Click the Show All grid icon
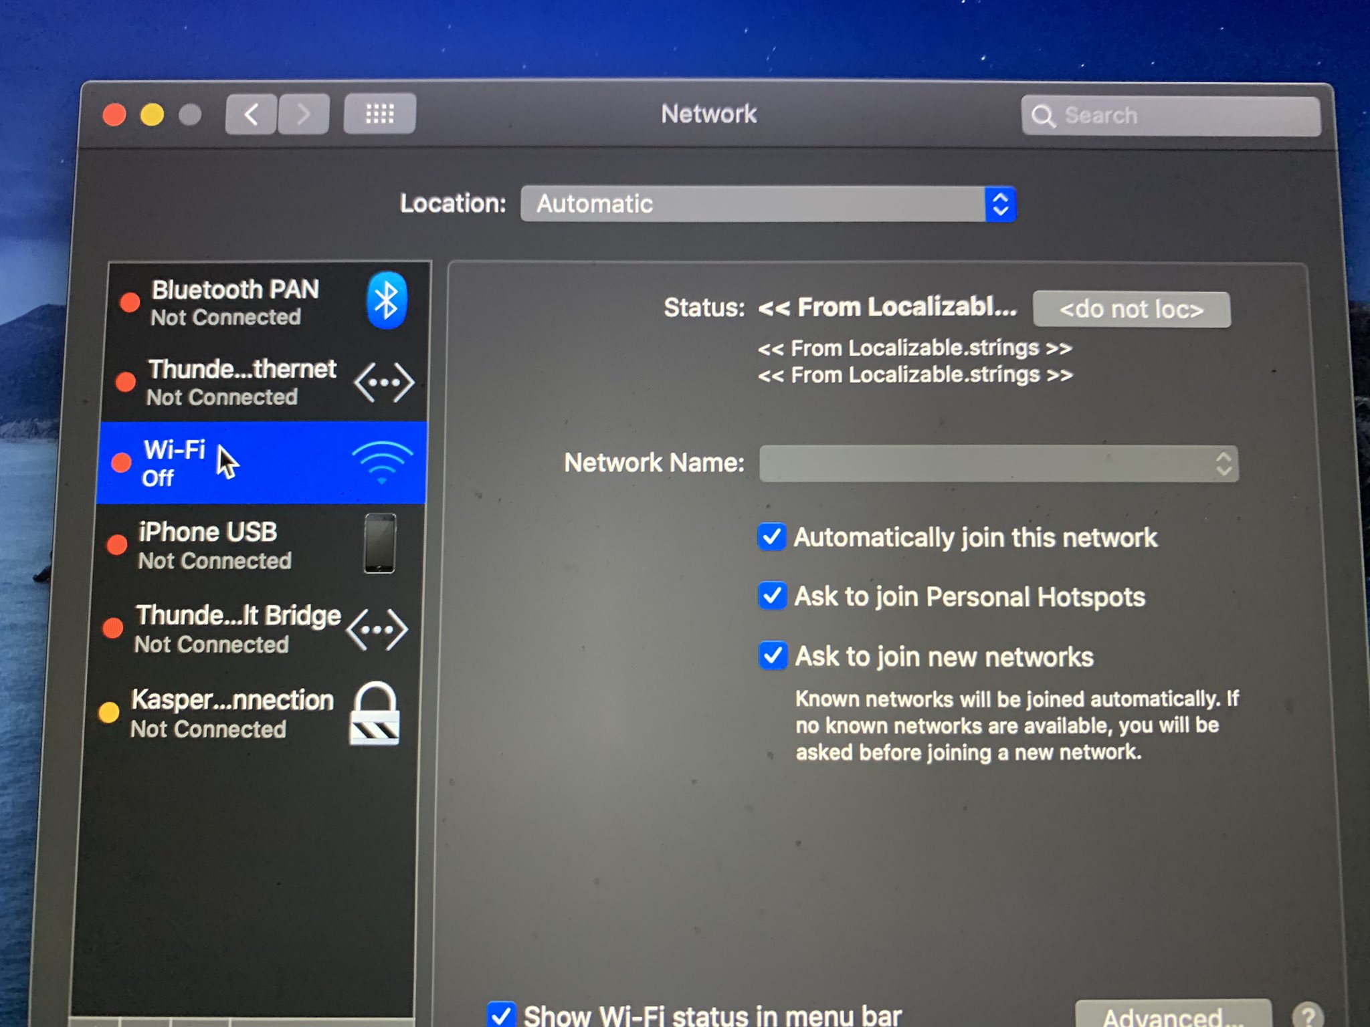1370x1027 pixels. click(379, 114)
